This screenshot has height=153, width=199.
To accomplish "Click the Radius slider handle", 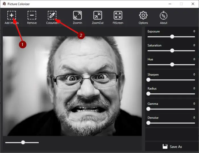I will 148,94.
